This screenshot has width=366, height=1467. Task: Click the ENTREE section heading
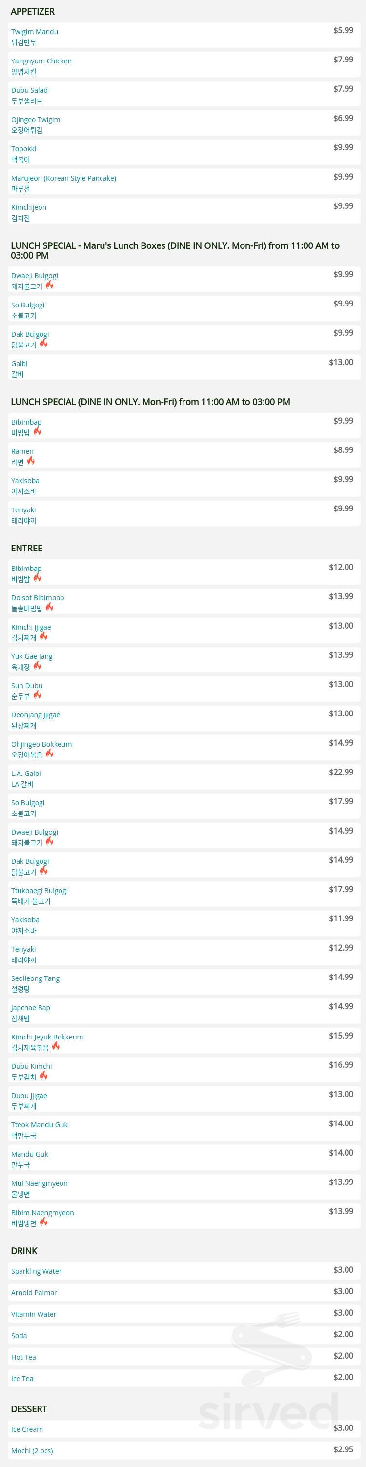pos(27,548)
